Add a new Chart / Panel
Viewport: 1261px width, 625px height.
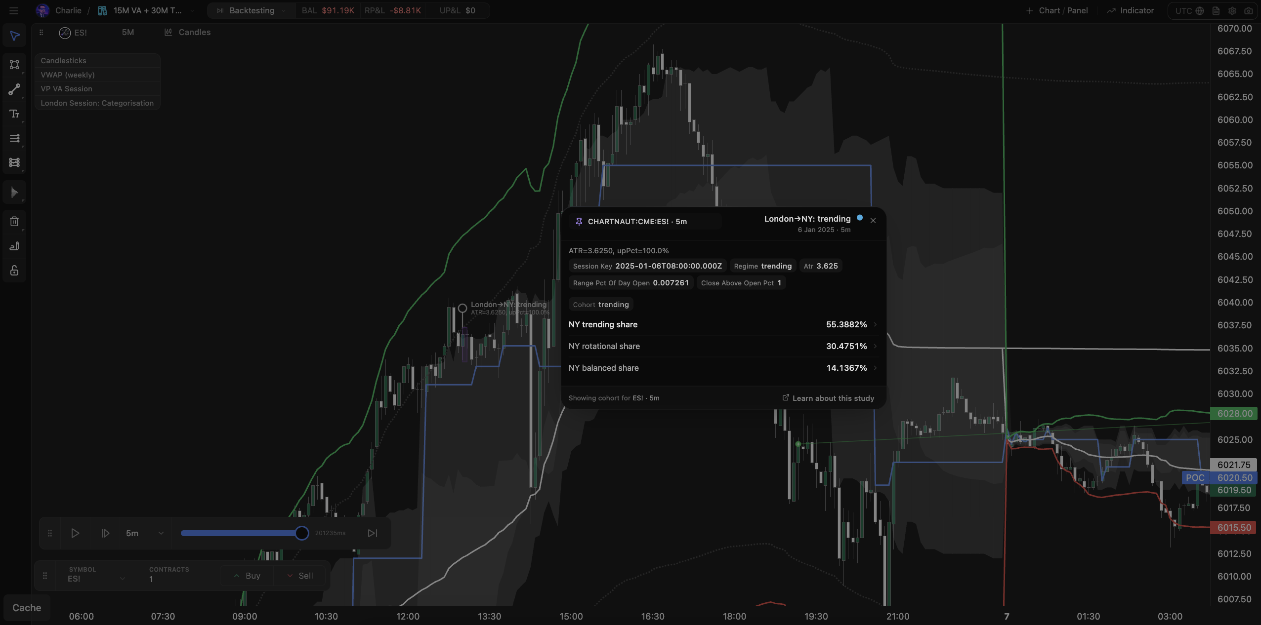coord(1057,10)
